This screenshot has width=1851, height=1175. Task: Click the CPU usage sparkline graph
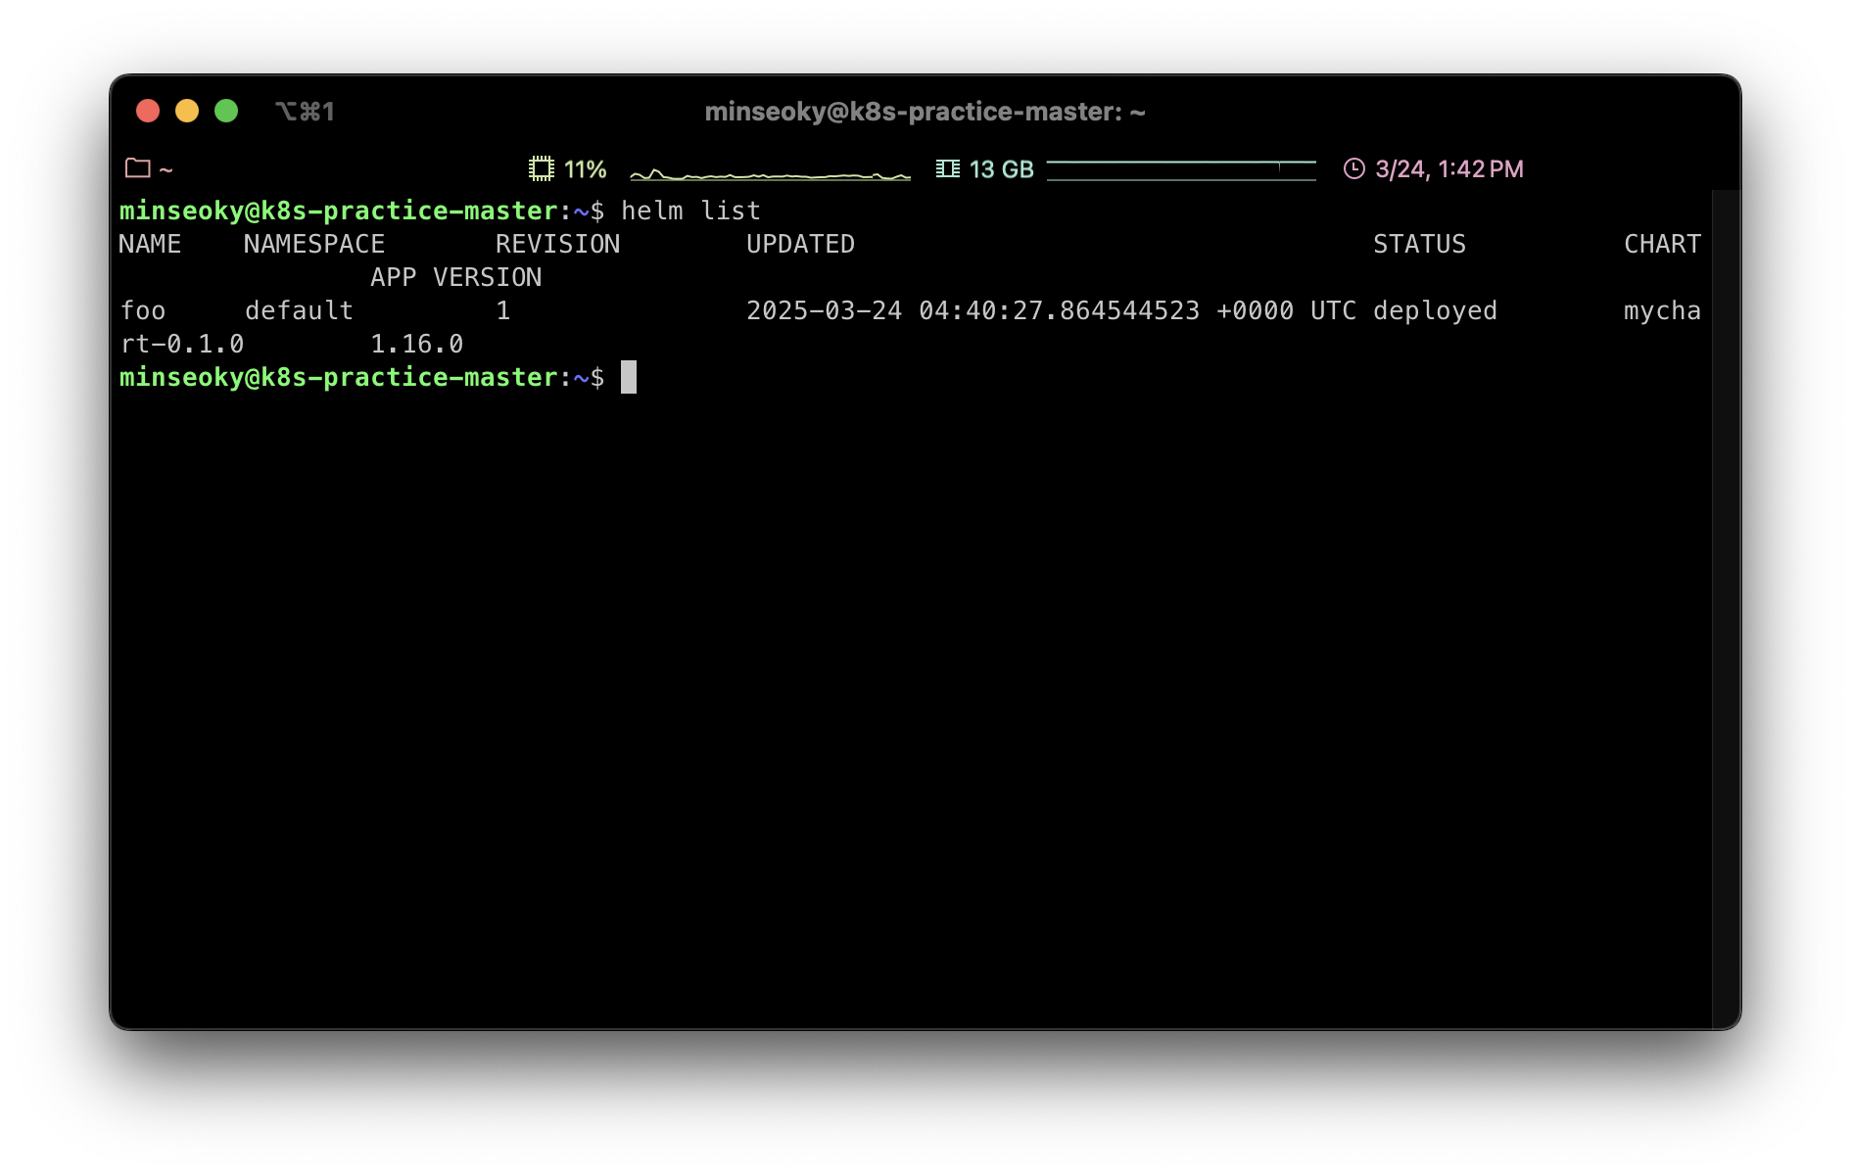[x=770, y=173]
